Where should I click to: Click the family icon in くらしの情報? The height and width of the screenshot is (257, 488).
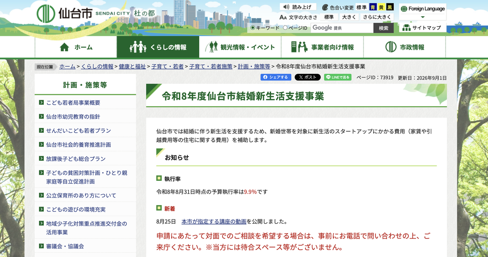point(138,47)
